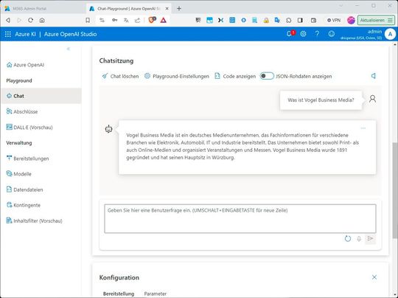The width and height of the screenshot is (398, 298).
Task: Close the Konfiguration panel
Action: coord(374,277)
